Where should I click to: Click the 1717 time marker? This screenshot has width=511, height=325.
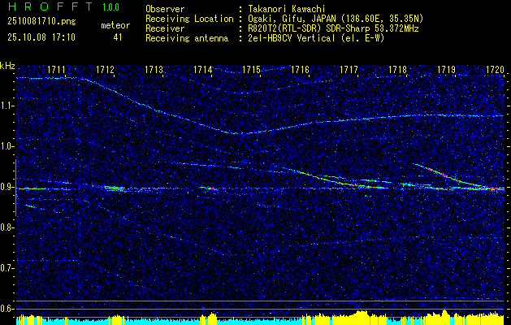click(349, 69)
